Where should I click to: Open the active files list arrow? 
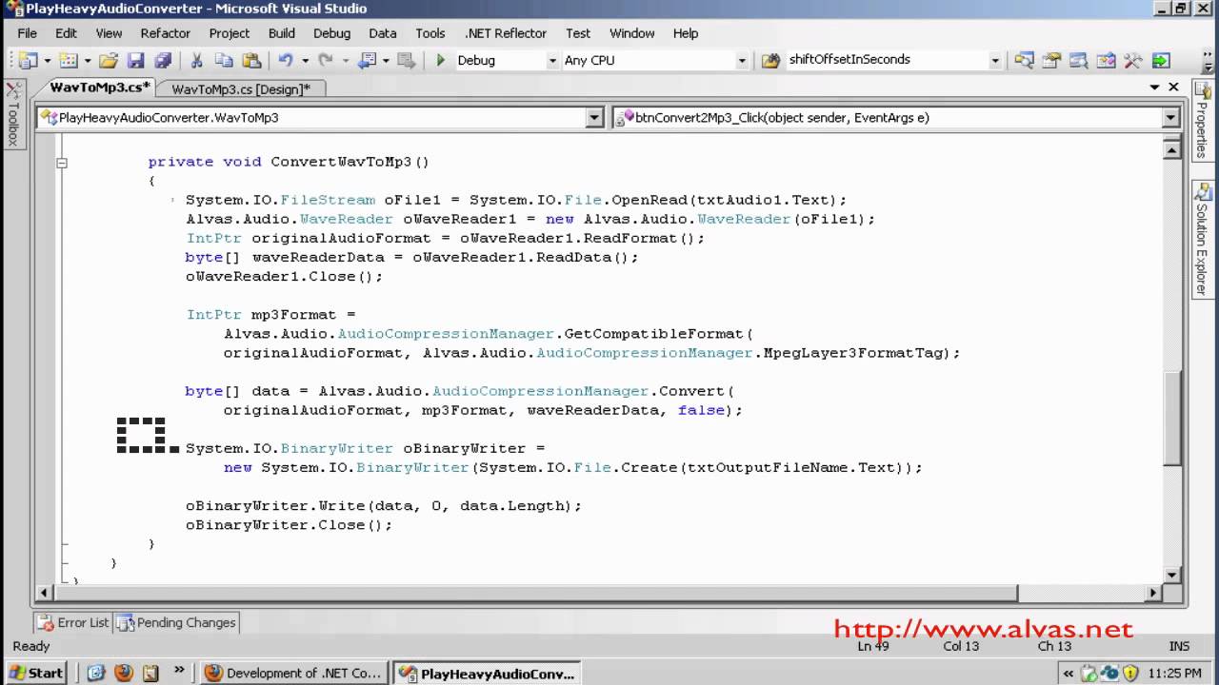coord(1155,88)
